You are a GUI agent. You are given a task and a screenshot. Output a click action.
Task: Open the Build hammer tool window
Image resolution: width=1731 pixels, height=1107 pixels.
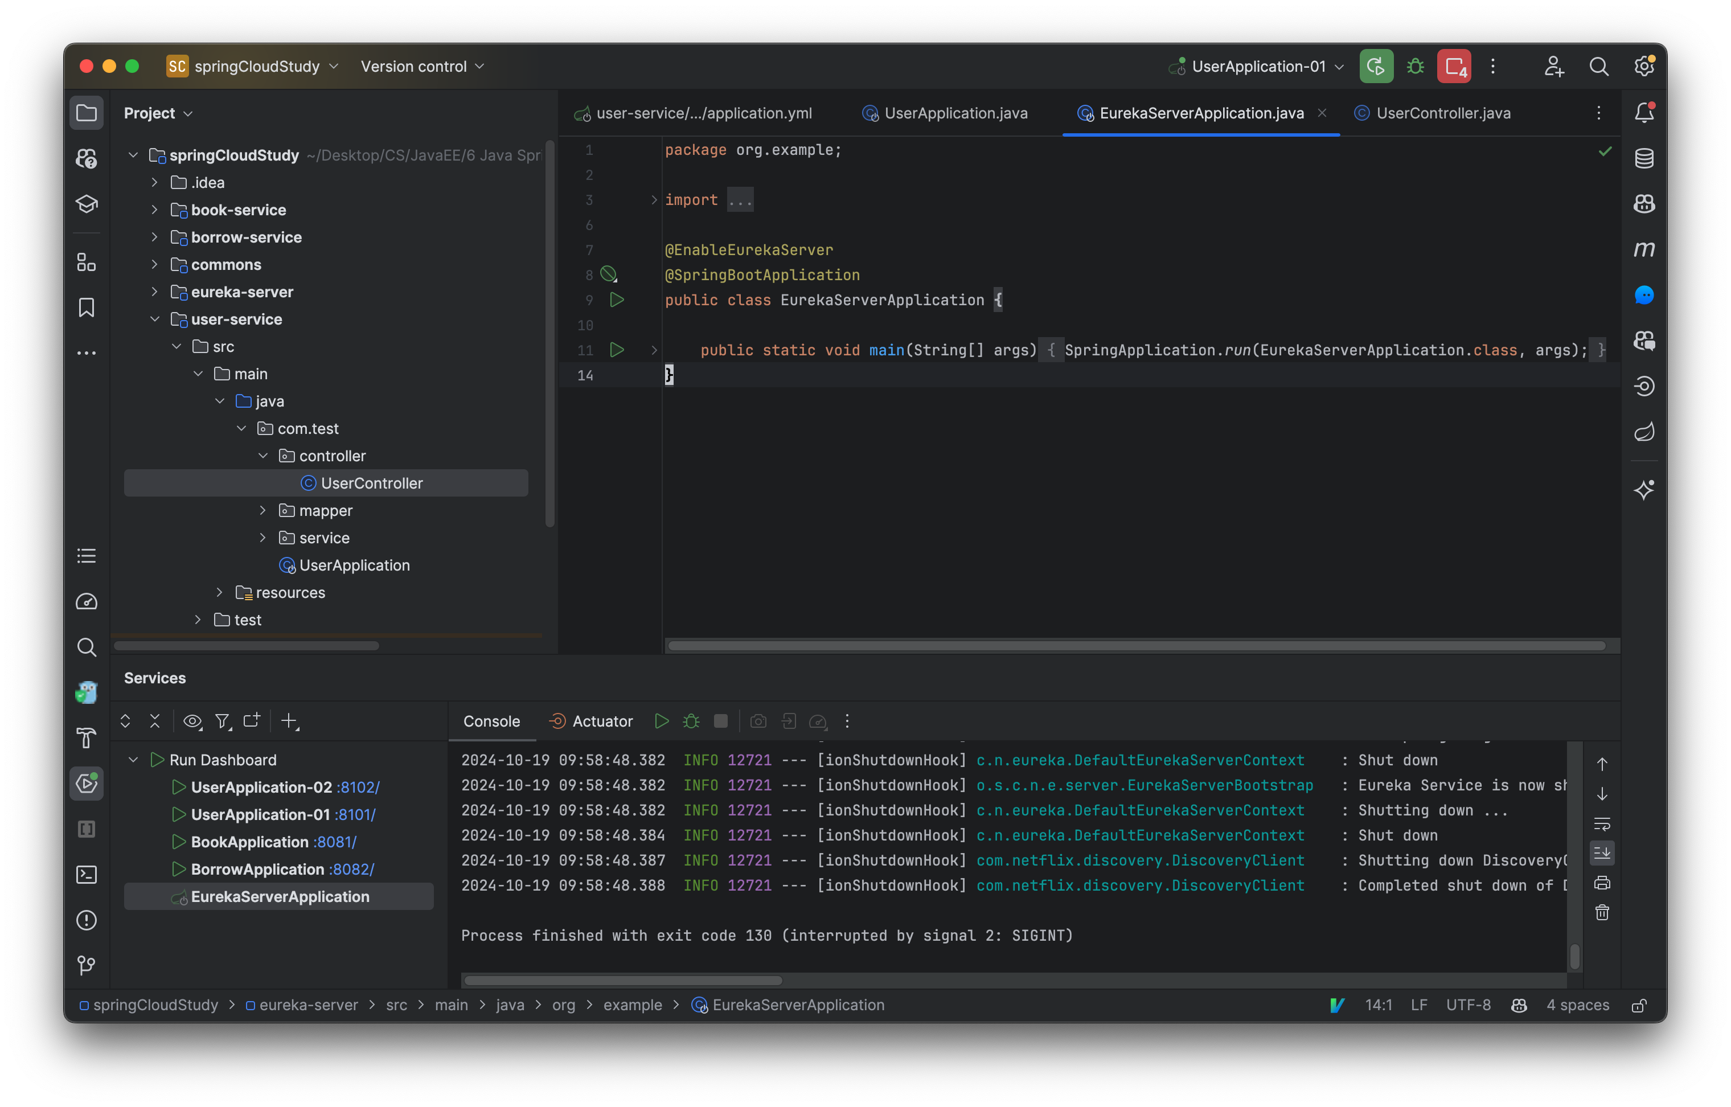tap(86, 738)
